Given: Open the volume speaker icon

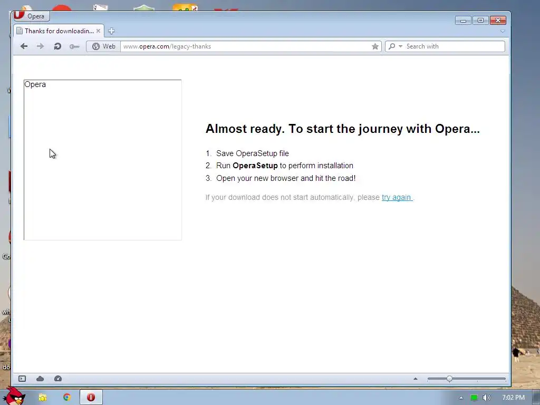Looking at the screenshot, I should pos(486,398).
